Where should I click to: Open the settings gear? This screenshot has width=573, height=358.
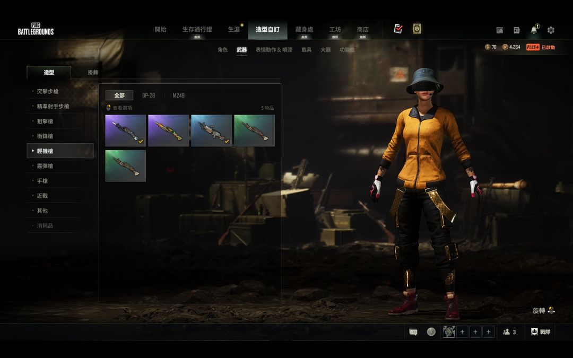(551, 30)
